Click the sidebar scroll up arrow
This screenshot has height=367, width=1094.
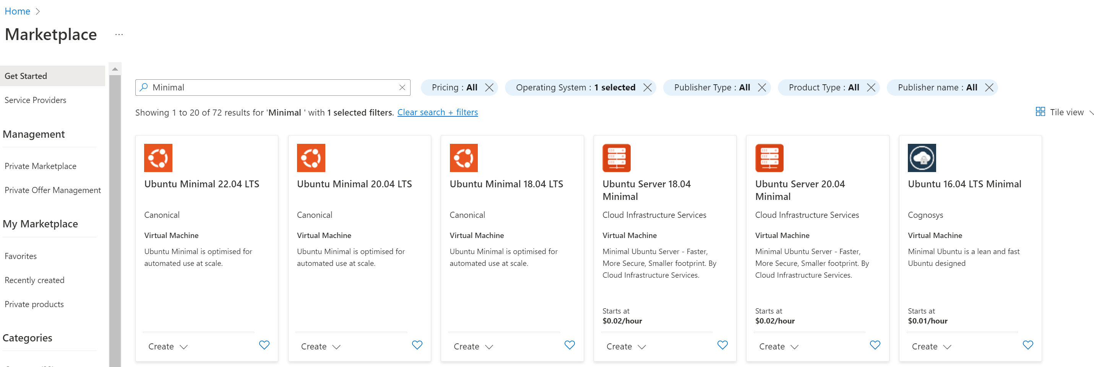115,69
